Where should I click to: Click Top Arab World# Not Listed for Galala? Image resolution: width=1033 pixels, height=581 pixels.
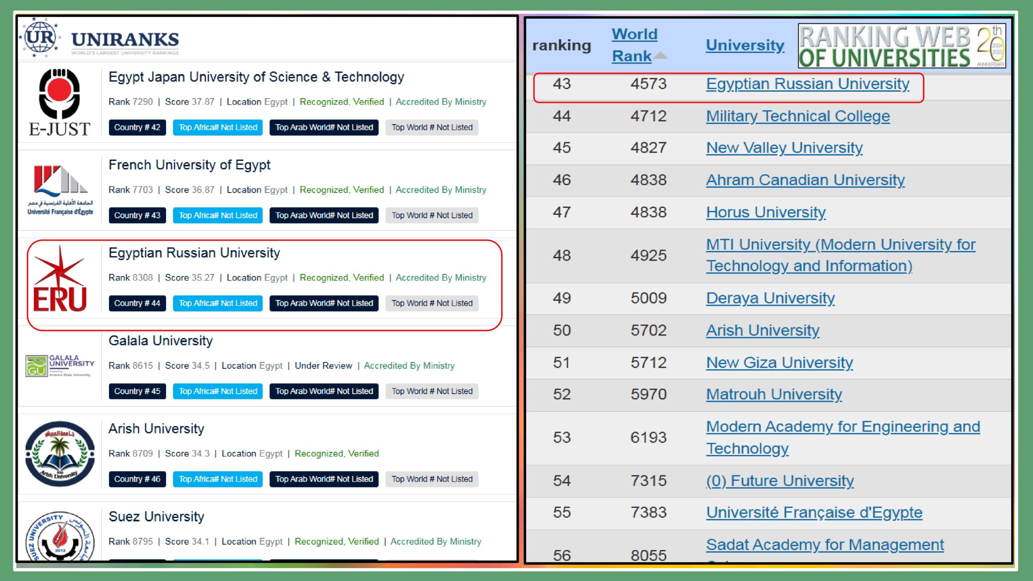pos(324,391)
